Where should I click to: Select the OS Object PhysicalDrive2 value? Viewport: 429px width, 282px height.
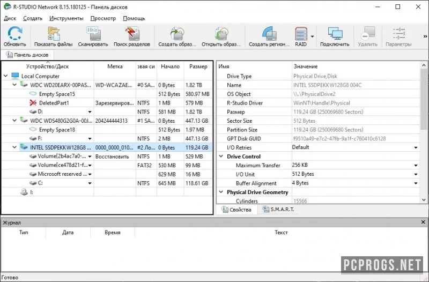(314, 94)
